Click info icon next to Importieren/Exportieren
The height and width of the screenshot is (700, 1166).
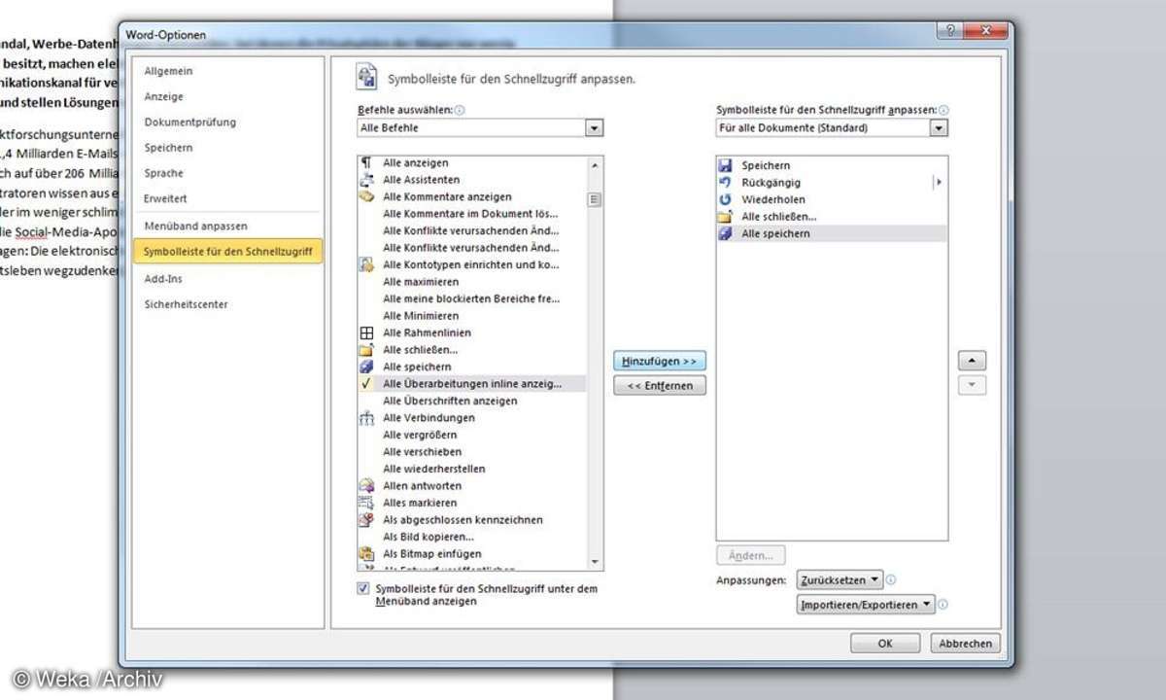(943, 605)
